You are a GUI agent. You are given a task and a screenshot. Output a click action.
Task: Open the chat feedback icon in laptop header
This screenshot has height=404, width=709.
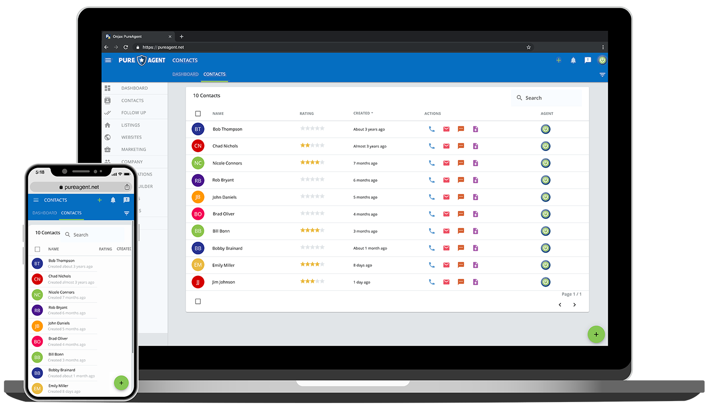[588, 60]
